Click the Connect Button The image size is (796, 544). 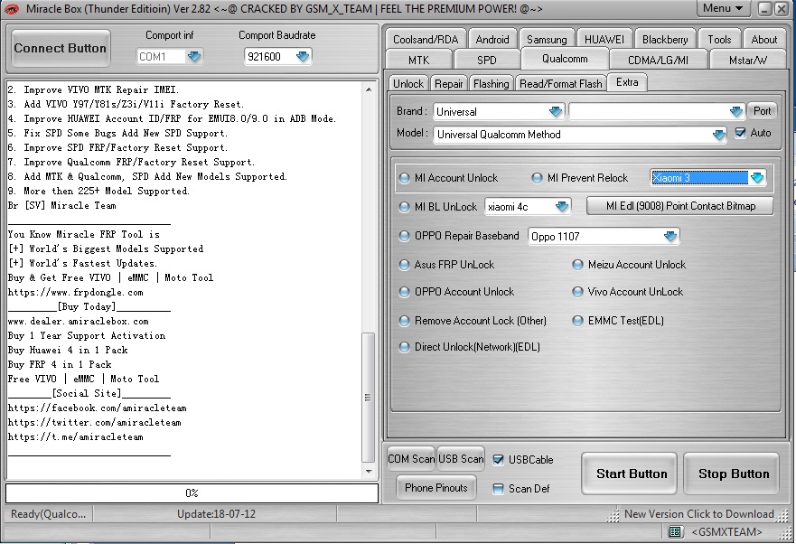[x=61, y=48]
